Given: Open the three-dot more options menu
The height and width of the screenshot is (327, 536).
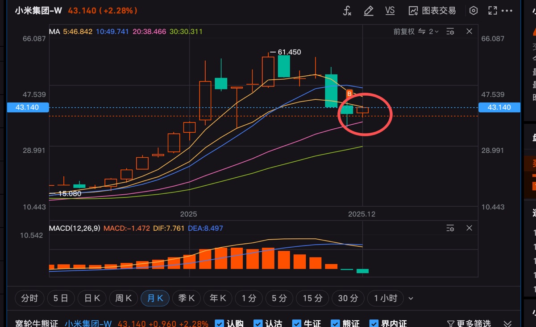Looking at the screenshot, I should tap(507, 11).
